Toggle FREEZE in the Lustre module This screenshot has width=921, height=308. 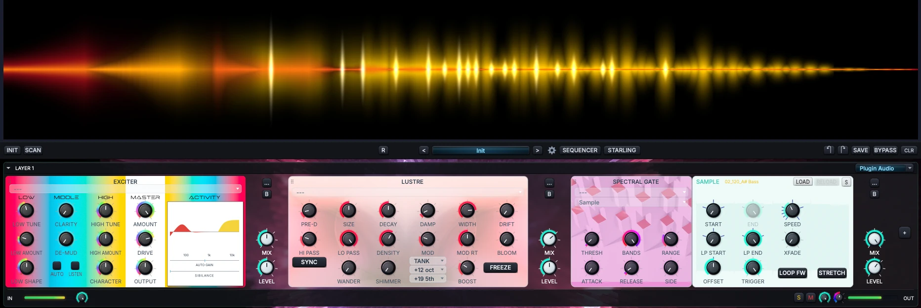[501, 268]
